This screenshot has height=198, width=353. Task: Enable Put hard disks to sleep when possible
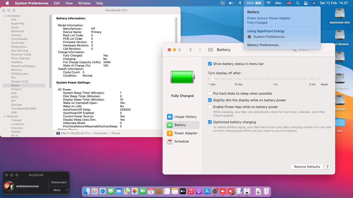tap(210, 93)
